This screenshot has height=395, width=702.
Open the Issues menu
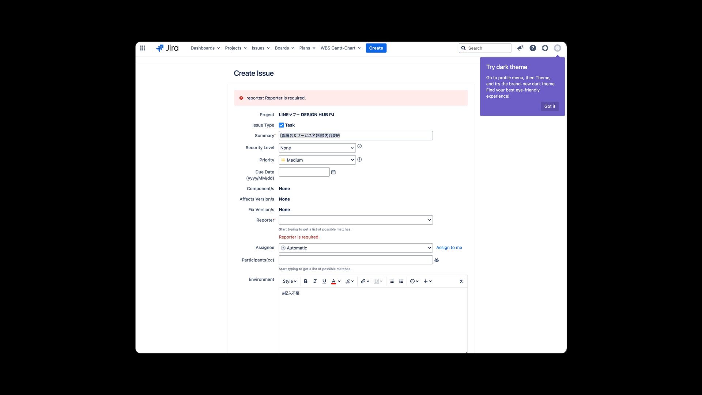point(261,48)
